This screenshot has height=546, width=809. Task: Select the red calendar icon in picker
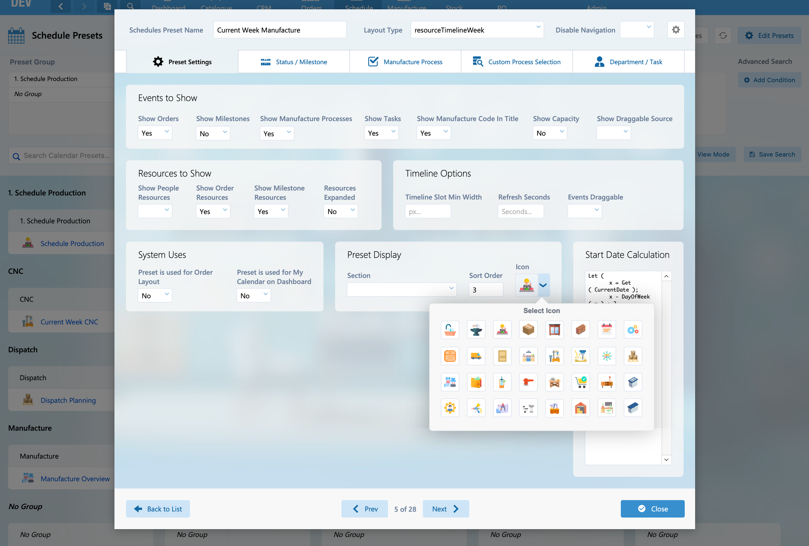coord(606,329)
